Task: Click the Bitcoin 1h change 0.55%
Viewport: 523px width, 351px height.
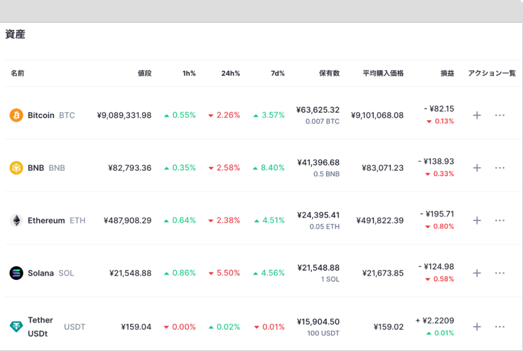Action: pos(180,115)
